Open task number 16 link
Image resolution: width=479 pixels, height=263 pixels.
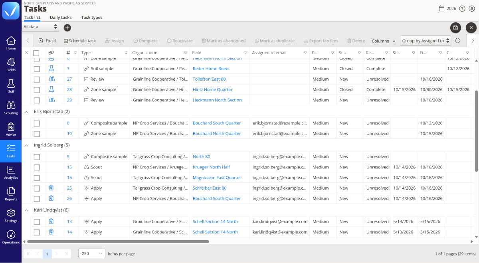pos(69,178)
